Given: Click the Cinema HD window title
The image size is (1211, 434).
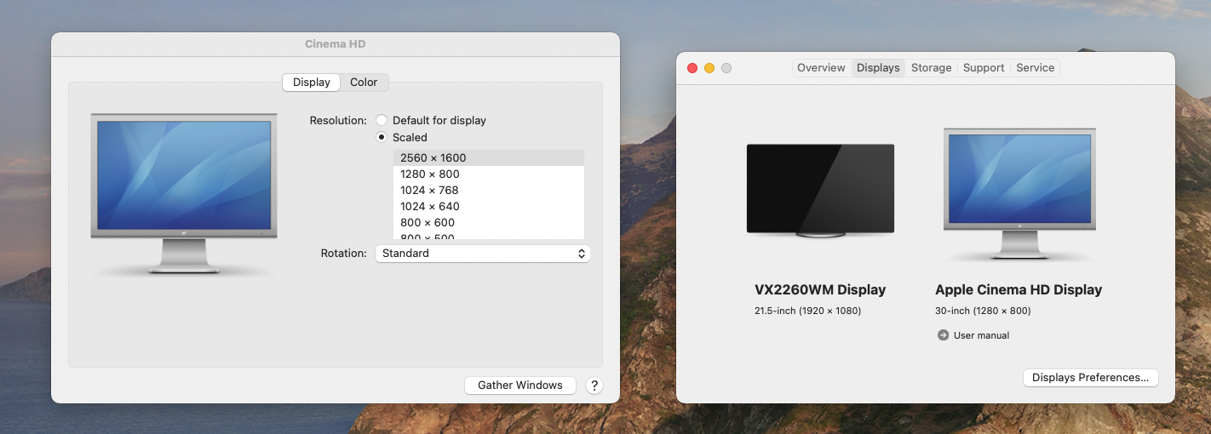Looking at the screenshot, I should [x=336, y=44].
